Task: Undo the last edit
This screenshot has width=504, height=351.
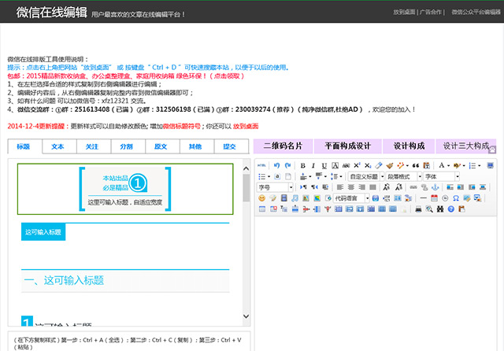Action: (276, 165)
